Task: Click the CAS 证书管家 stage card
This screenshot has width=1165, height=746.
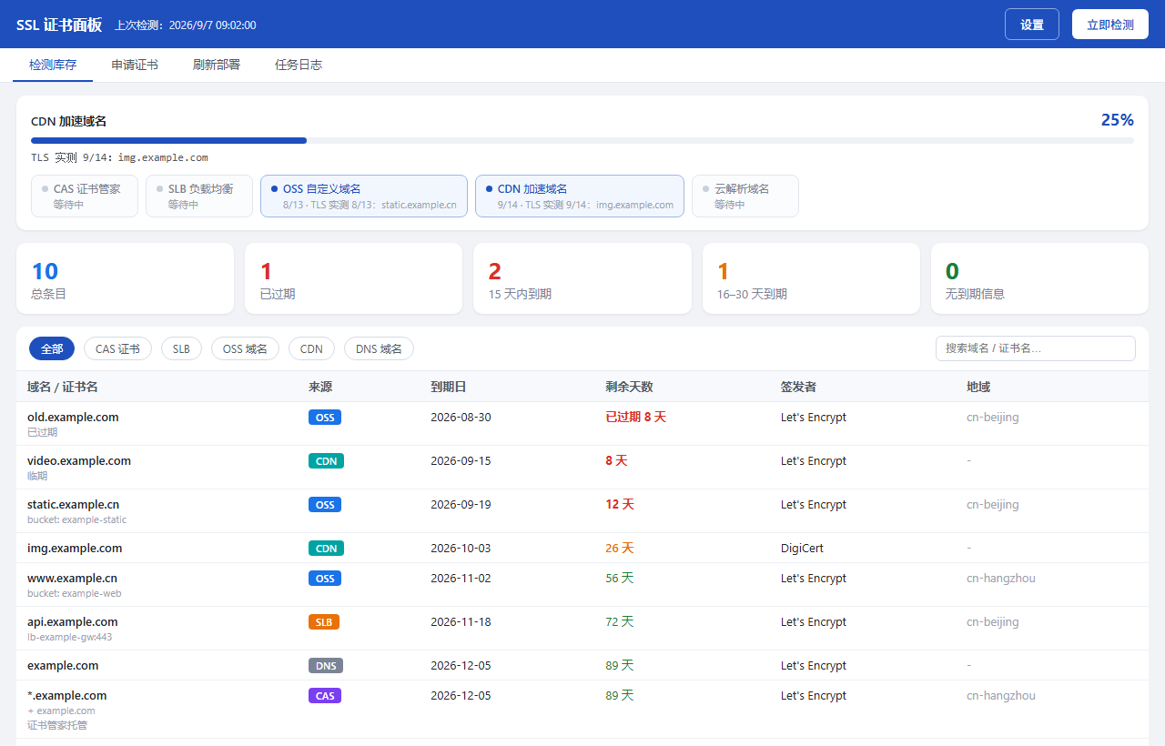Action: point(85,196)
